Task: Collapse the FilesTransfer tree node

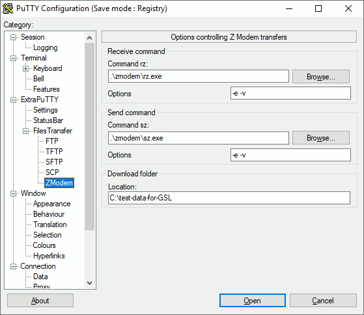Action: pyautogui.click(x=26, y=131)
